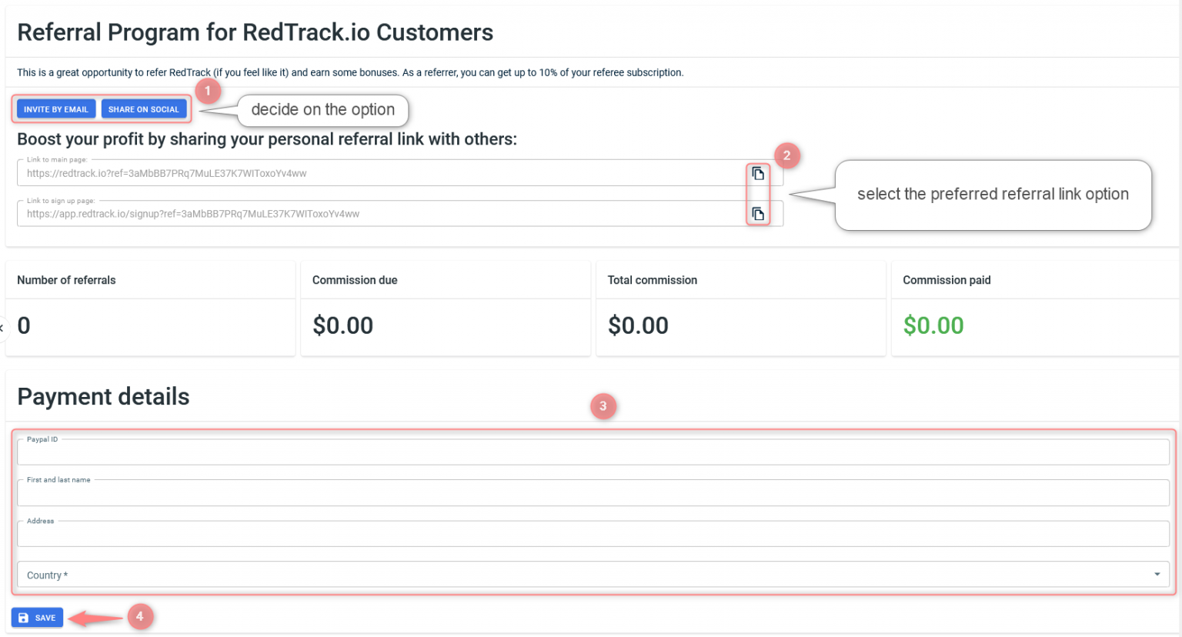Click the Number of referrals card

point(150,308)
